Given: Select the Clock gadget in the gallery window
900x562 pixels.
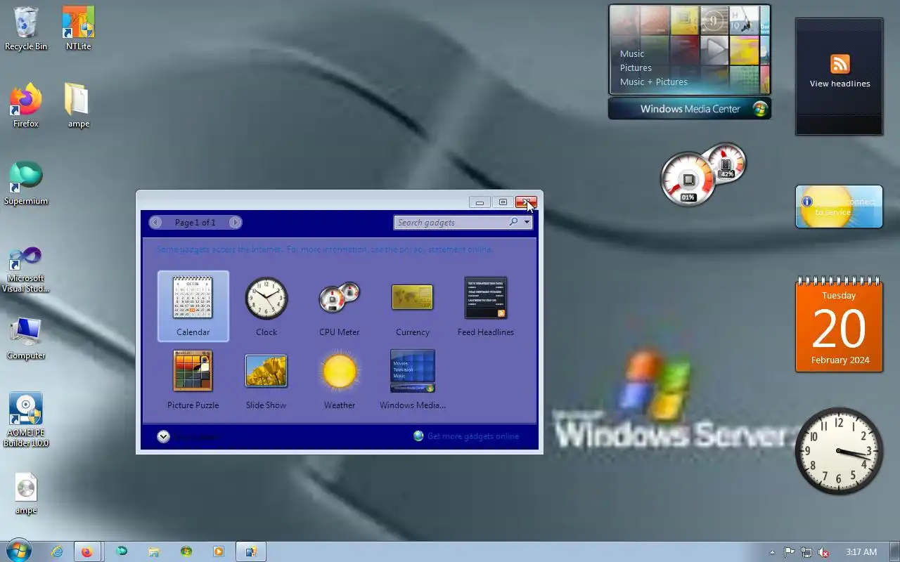Looking at the screenshot, I should pos(266,306).
